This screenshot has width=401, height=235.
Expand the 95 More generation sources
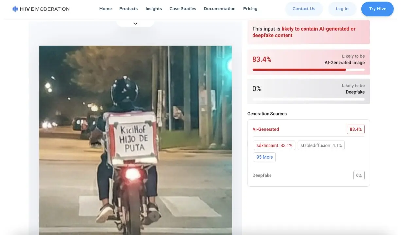[265, 157]
